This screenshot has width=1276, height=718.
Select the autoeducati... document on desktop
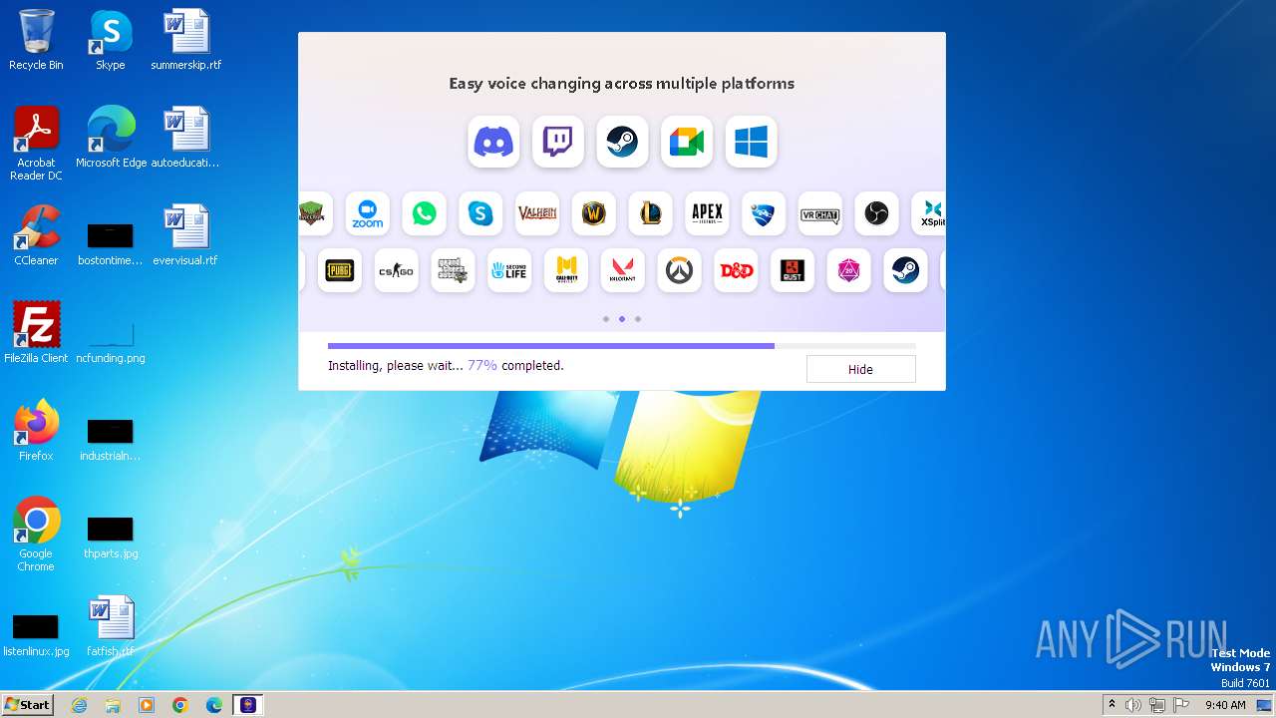186,138
